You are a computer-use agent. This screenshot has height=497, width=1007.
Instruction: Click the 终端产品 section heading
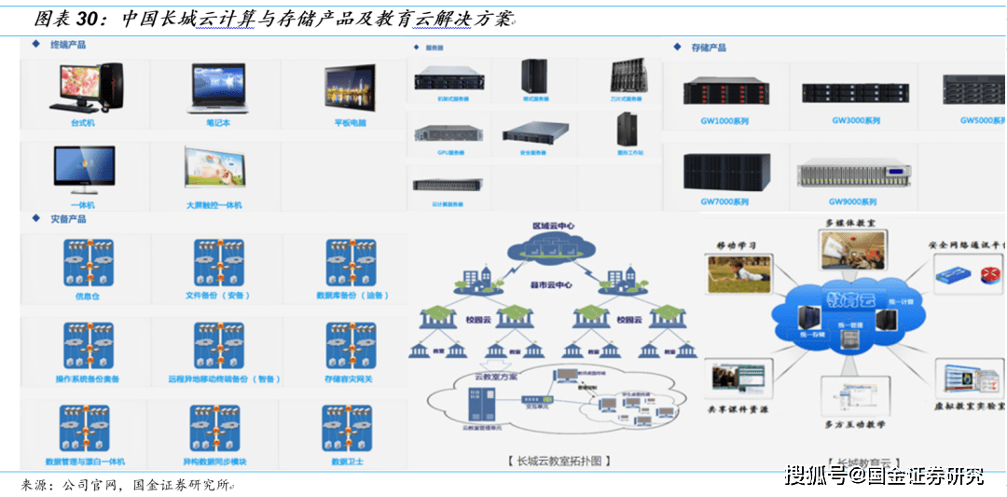click(x=69, y=45)
